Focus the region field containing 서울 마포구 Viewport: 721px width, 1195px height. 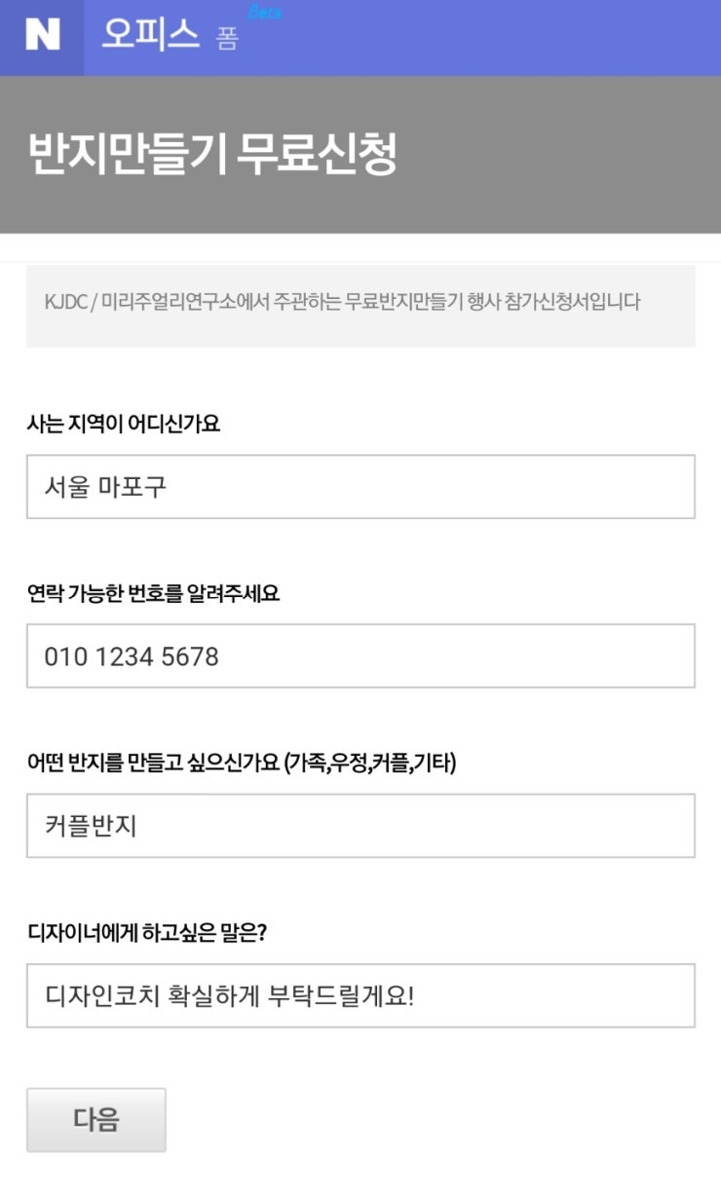coord(360,487)
